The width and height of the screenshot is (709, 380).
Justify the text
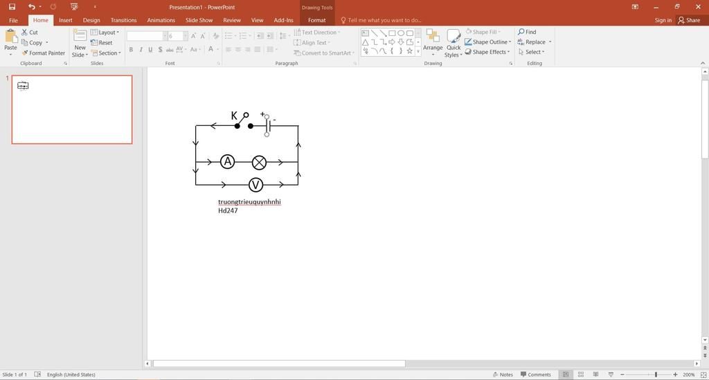coord(258,49)
